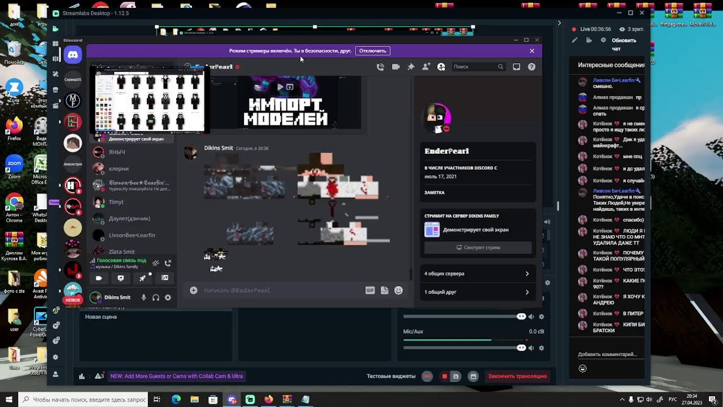
Task: Open Zoom desktop shortcut
Action: coord(14,168)
